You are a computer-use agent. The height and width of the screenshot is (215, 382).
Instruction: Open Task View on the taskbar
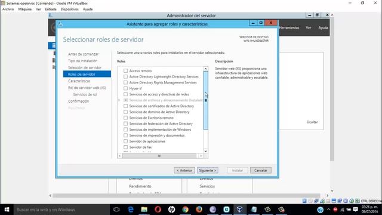(x=116, y=210)
